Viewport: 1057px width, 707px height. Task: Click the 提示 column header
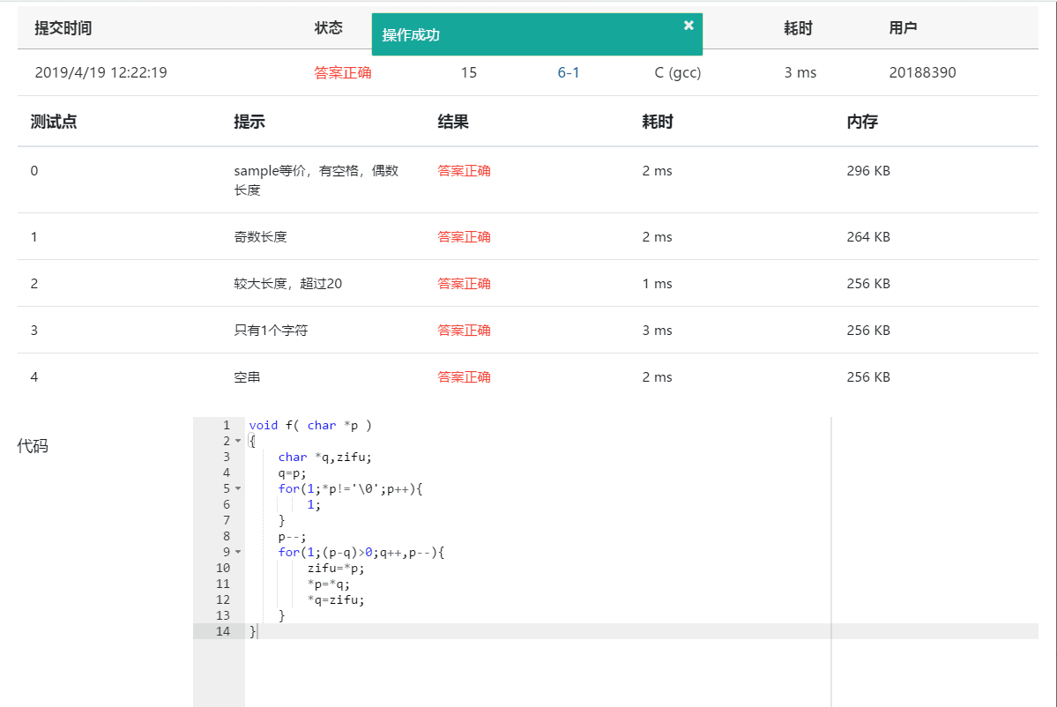click(x=249, y=122)
